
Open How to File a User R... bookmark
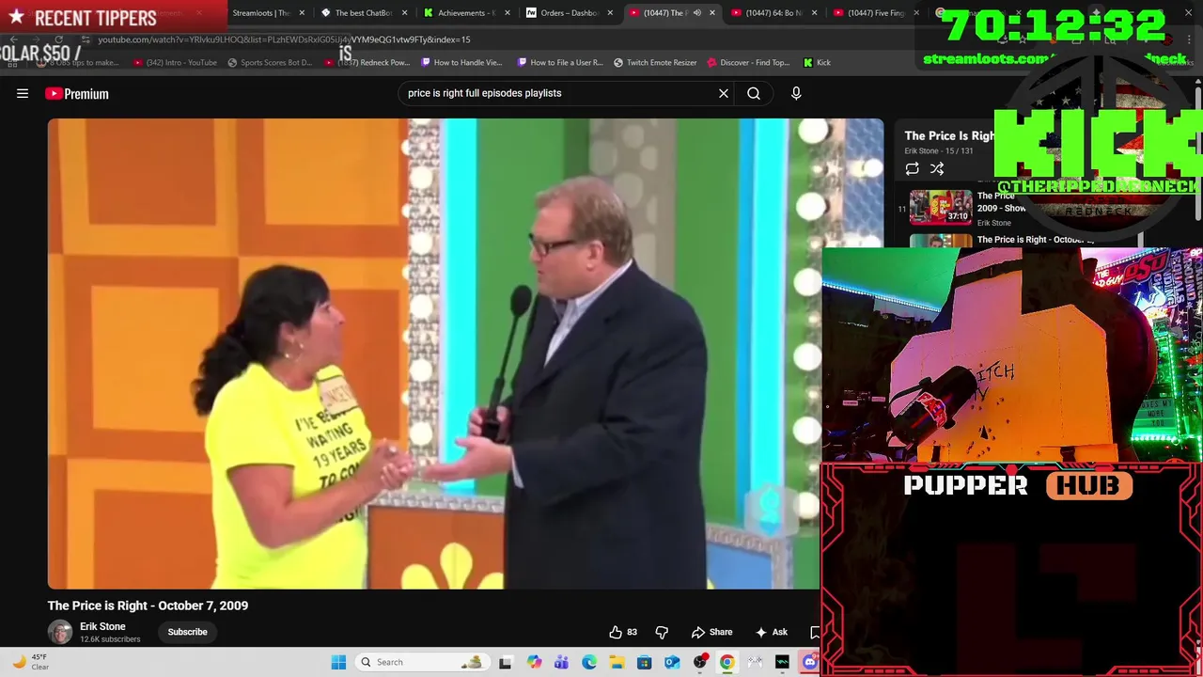560,63
